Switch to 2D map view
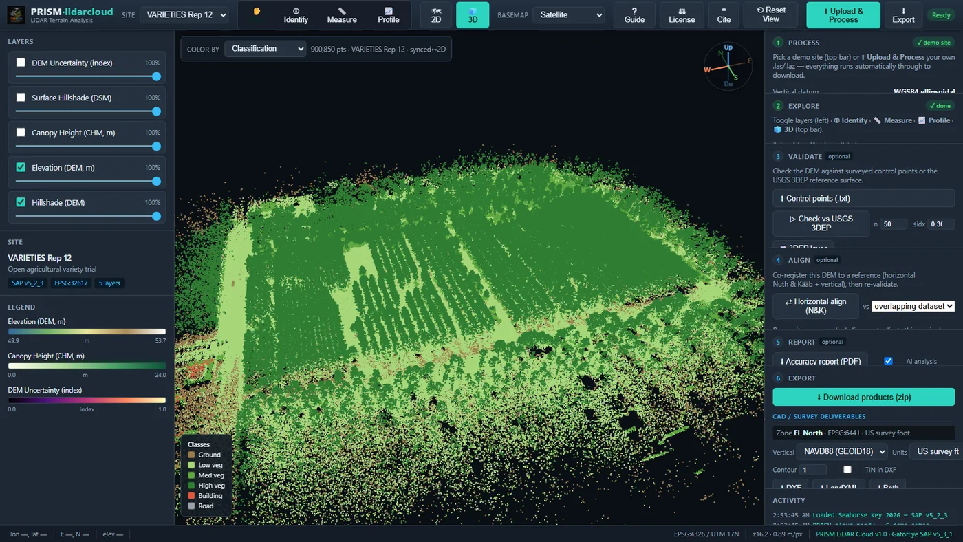963x542 pixels. pyautogui.click(x=436, y=14)
